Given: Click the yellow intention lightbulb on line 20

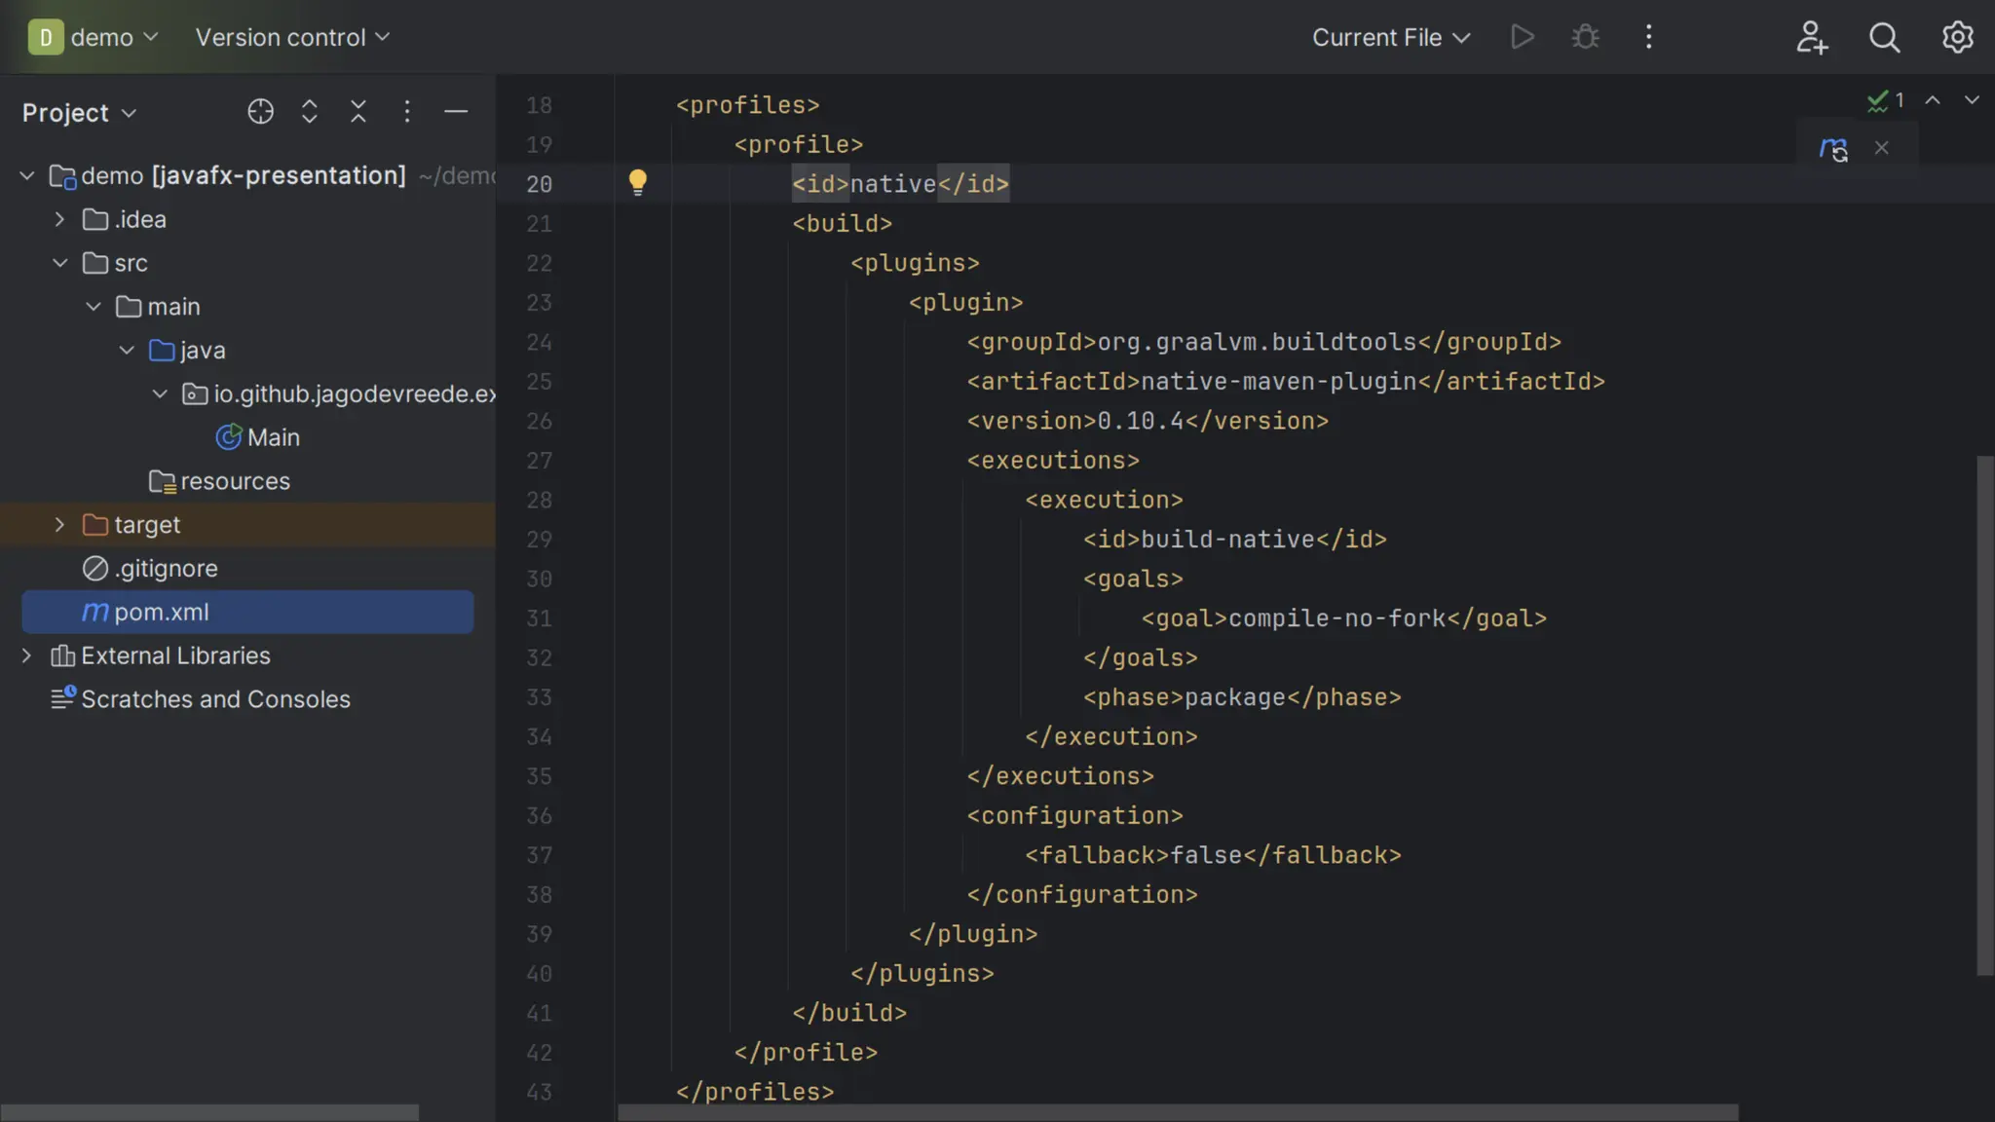Looking at the screenshot, I should (637, 182).
